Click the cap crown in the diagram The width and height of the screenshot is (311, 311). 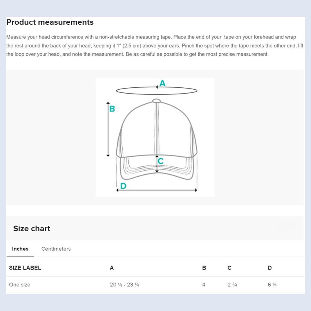tap(157, 129)
